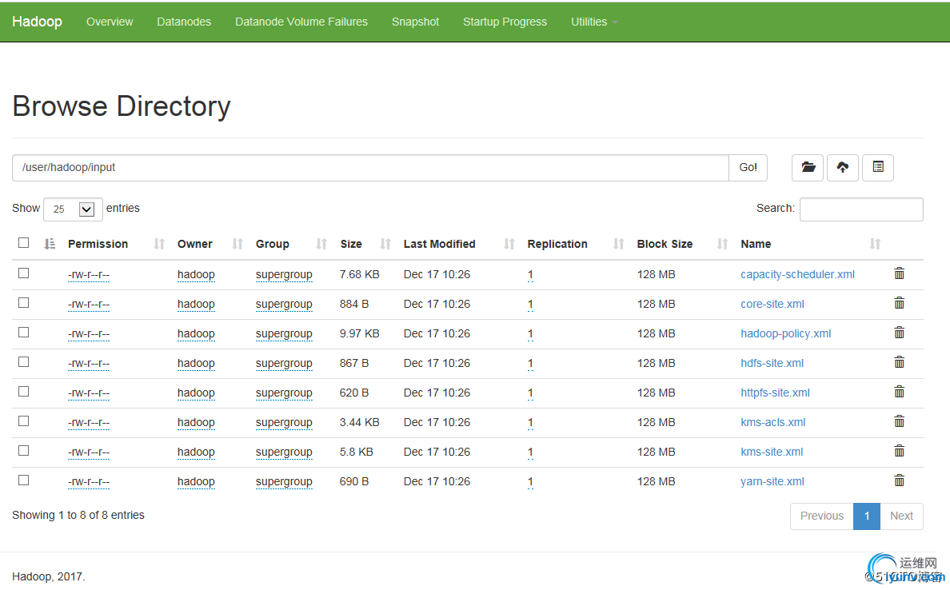Open Datanode Volume Failures tab
The image size is (950, 590).
coord(301,22)
